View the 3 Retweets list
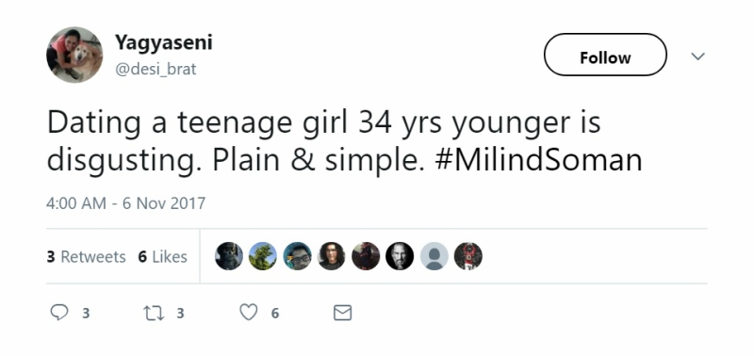 (x=86, y=257)
